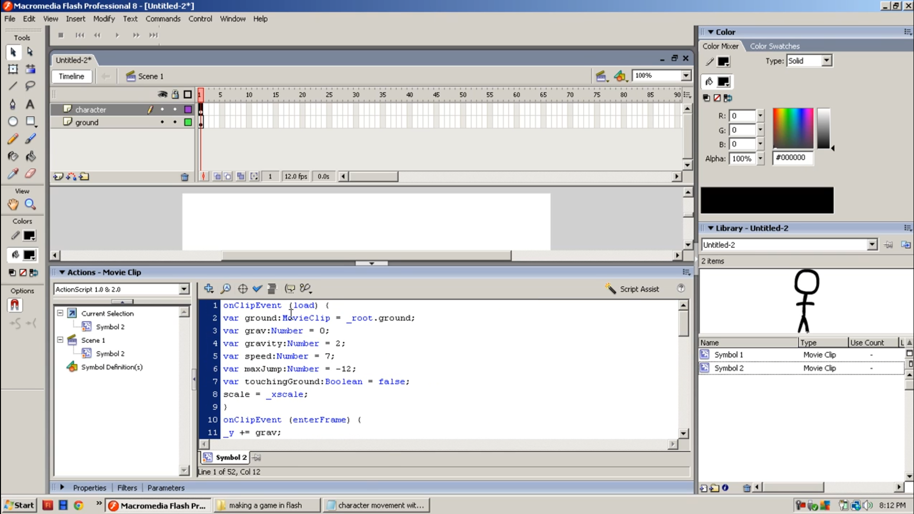Open the Commands menu
This screenshot has height=514, width=914.
[163, 19]
